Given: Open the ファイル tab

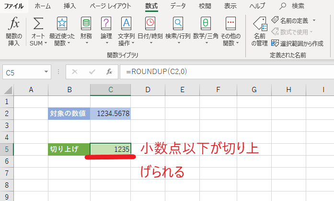Looking at the screenshot, I should 14,6.
